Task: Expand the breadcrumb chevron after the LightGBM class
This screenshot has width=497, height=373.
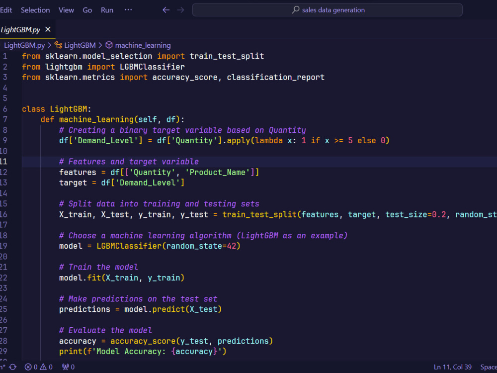Action: [x=100, y=45]
